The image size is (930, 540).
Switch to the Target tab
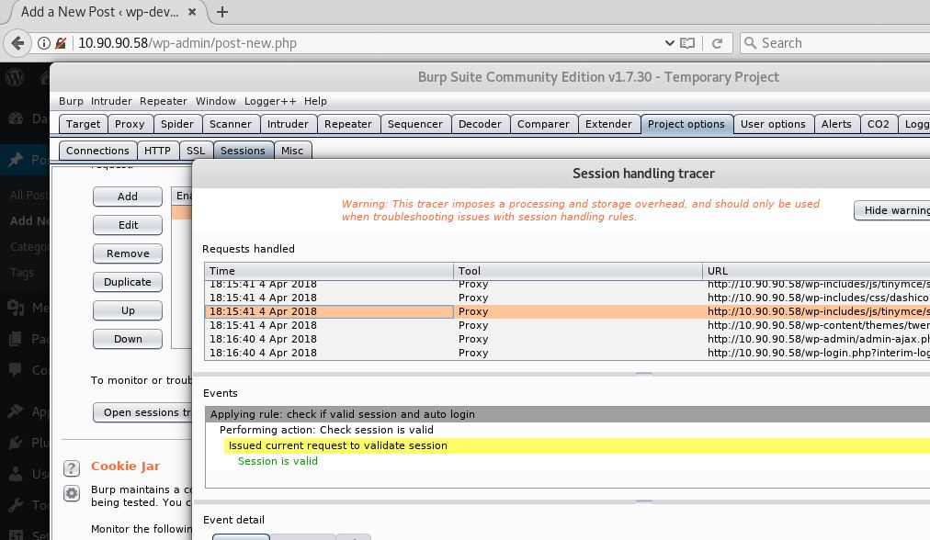(84, 124)
